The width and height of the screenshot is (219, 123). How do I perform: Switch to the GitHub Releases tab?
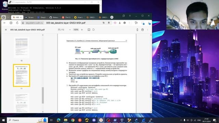coord(54,17)
